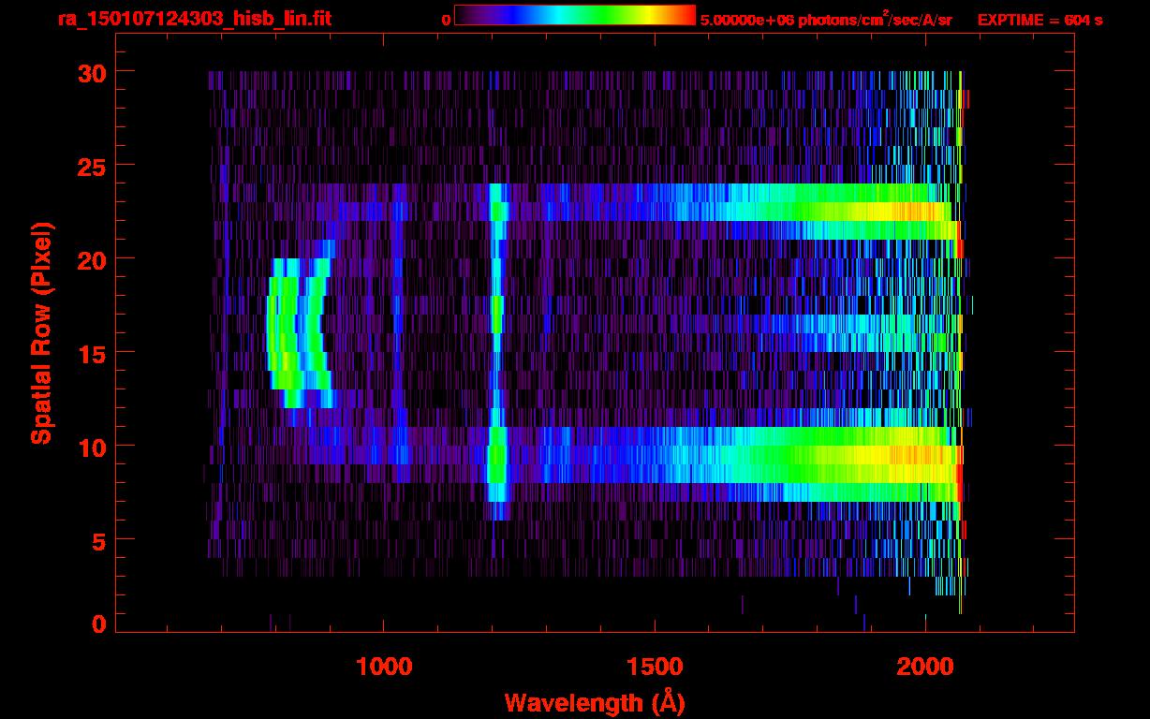Click the 1500 wavelength tick label
The height and width of the screenshot is (719, 1150).
pos(655,666)
